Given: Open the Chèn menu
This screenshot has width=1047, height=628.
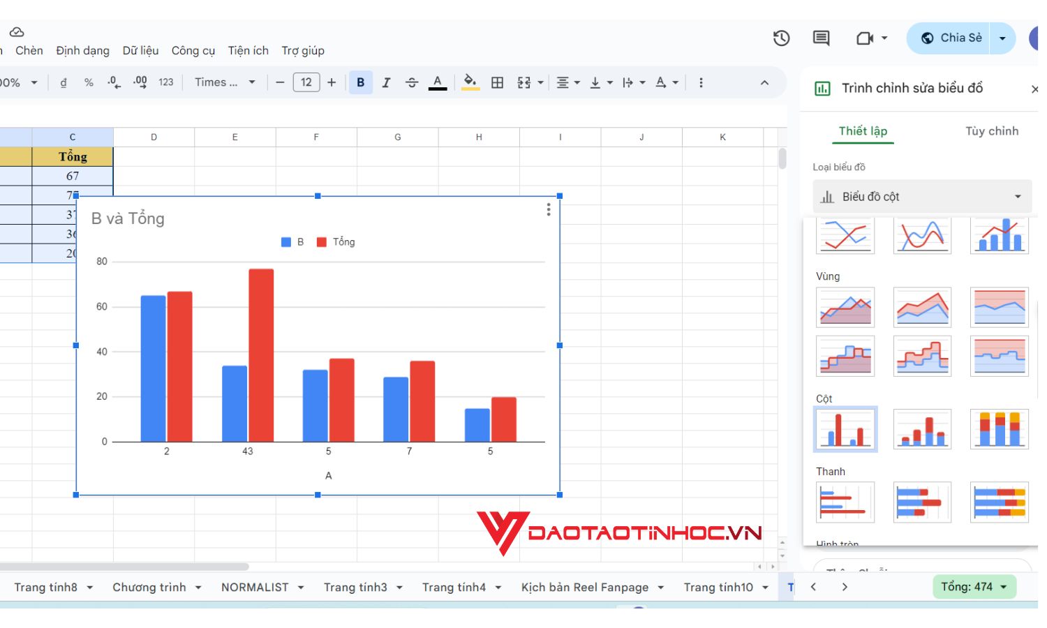Looking at the screenshot, I should 29,50.
